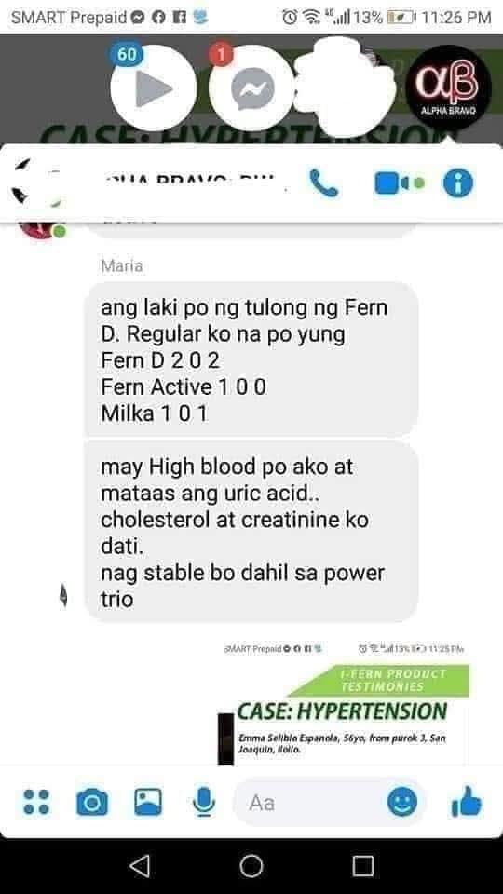Send a thumbs-up like
Viewport: 503px width, 894px height.
pyautogui.click(x=467, y=802)
